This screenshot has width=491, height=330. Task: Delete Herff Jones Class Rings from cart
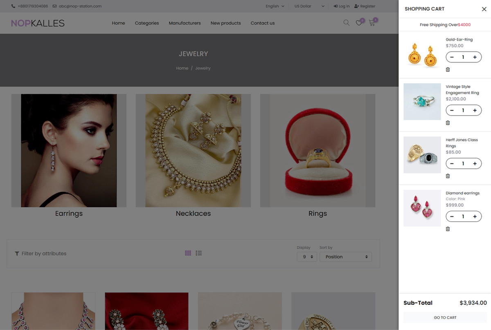[x=448, y=176]
